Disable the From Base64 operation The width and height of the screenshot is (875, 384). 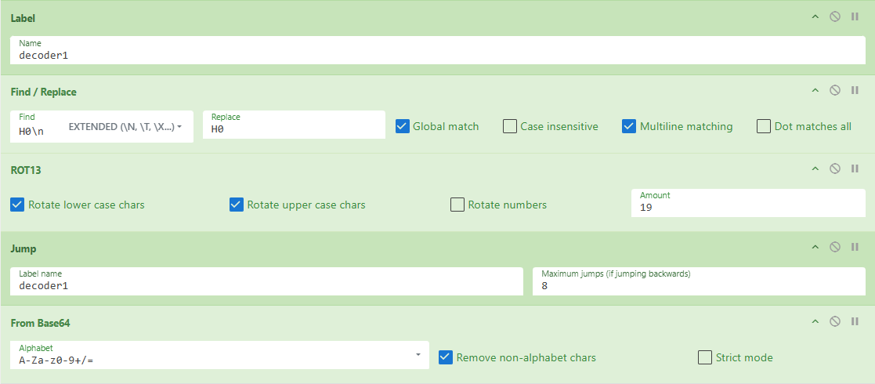point(835,321)
